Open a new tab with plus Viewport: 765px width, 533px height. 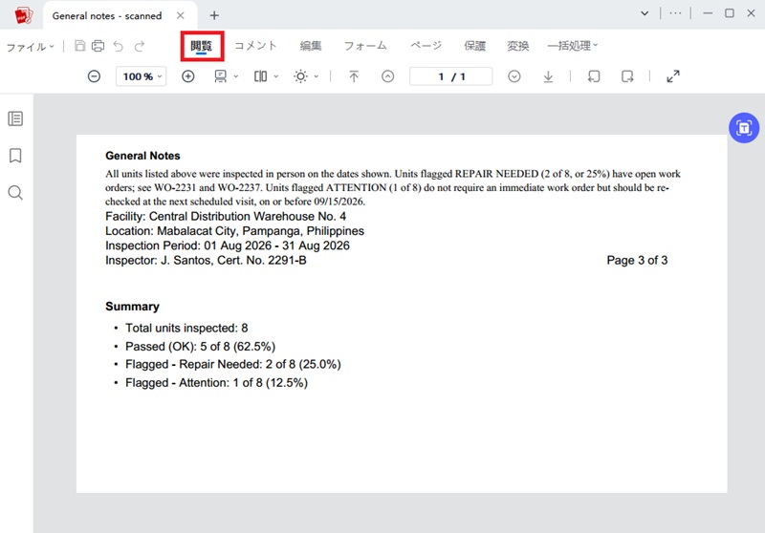point(214,15)
